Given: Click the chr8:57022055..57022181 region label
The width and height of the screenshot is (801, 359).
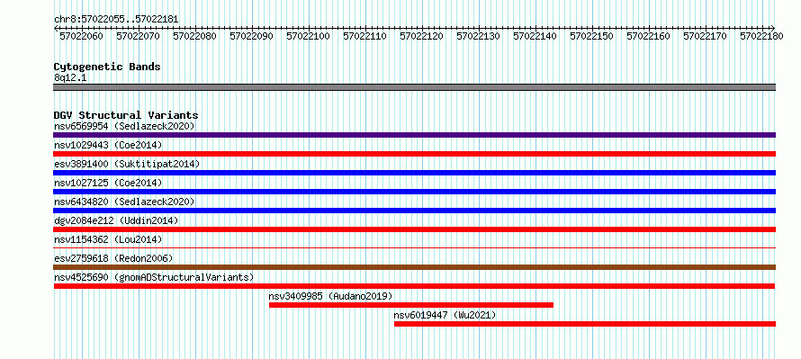Looking at the screenshot, I should 116,20.
